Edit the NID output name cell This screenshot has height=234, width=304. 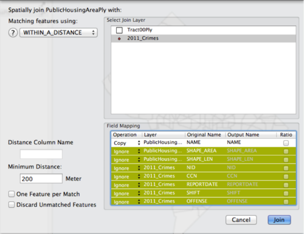(x=250, y=168)
